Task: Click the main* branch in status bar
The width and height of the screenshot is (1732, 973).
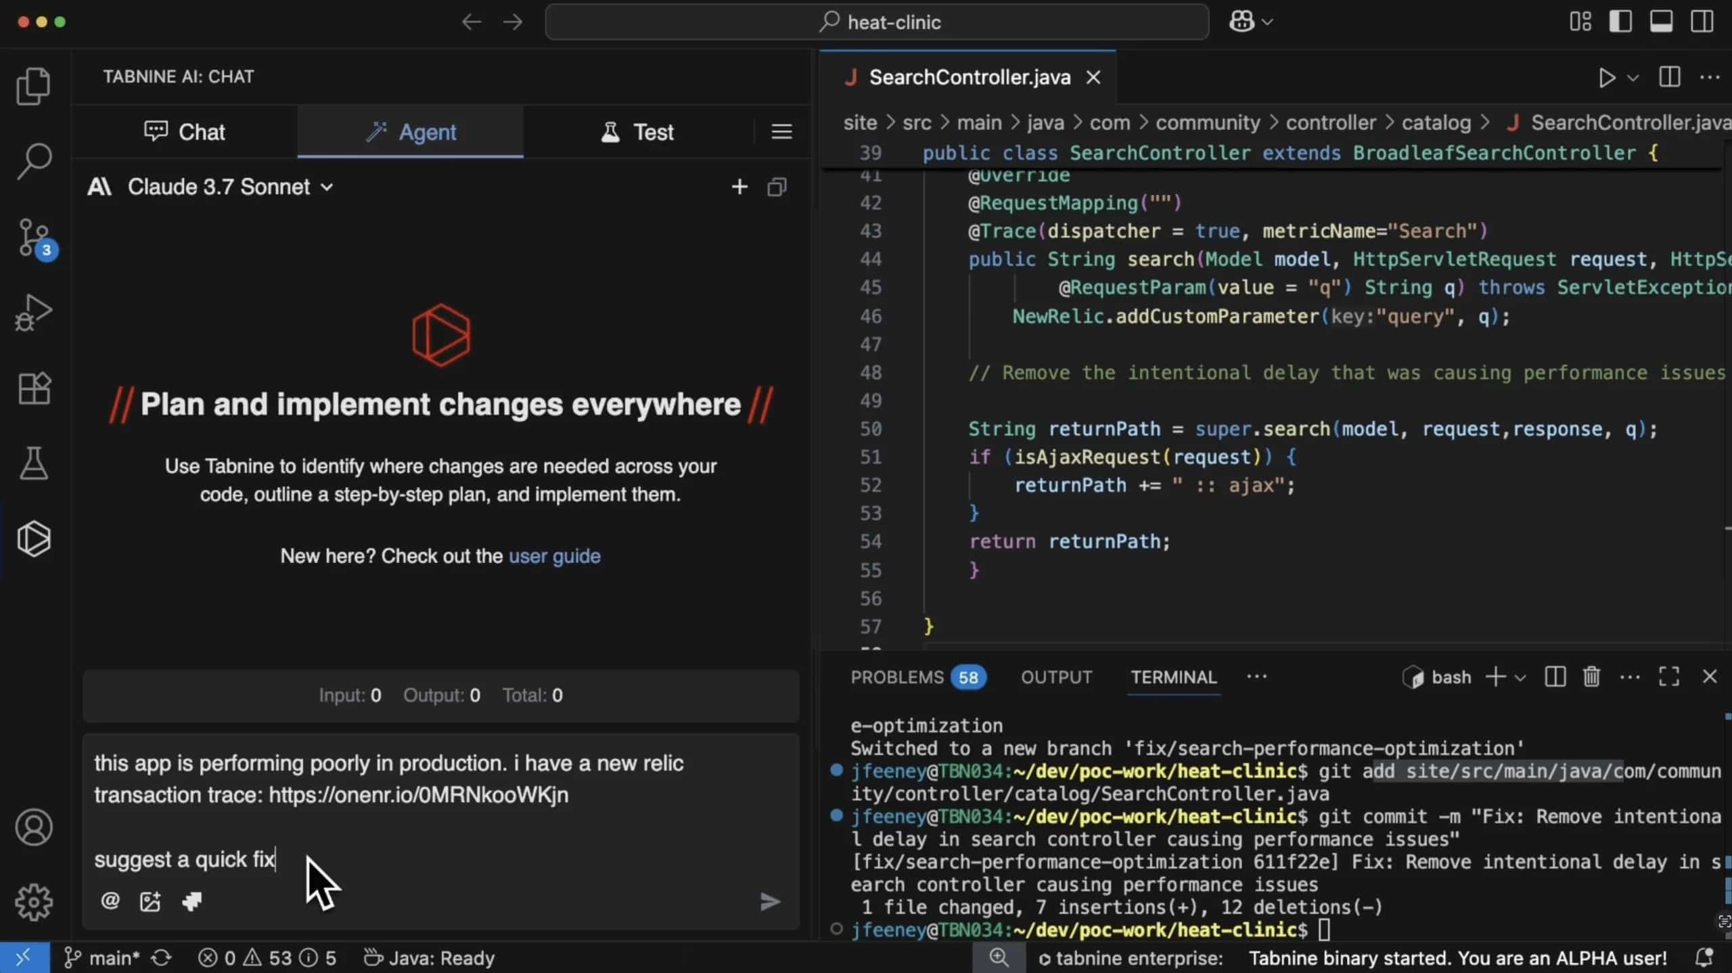Action: (x=103, y=957)
